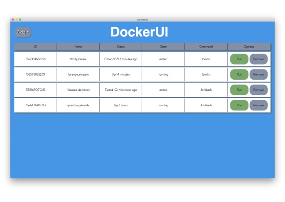Select the /strange_einstein name cell
This screenshot has width=285, height=202.
coord(78,74)
